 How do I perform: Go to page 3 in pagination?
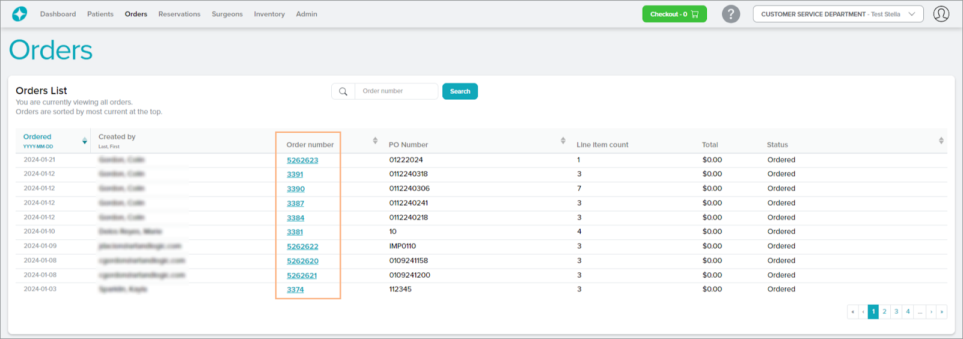[896, 311]
